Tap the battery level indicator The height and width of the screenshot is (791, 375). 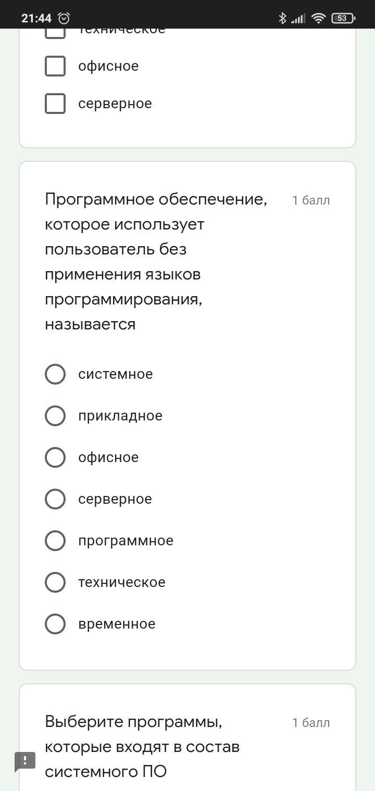[x=343, y=18]
